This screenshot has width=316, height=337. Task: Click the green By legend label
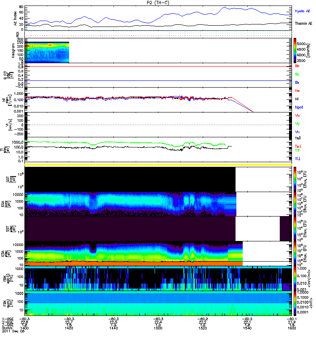click(x=297, y=75)
